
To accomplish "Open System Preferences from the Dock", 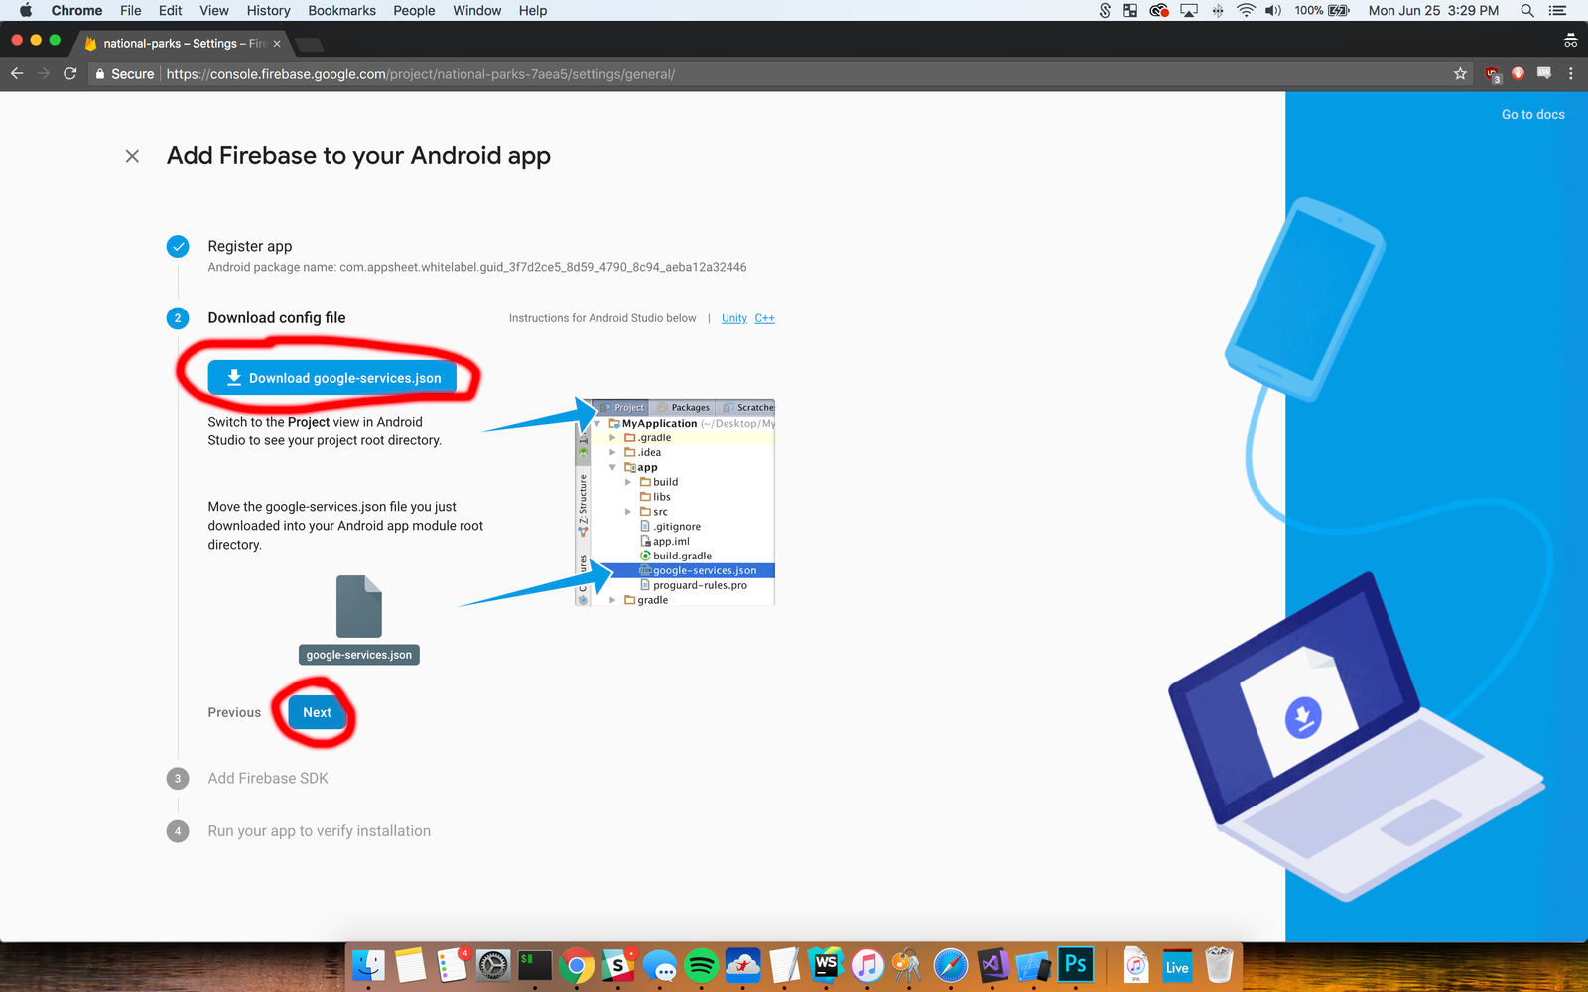I will pos(493,965).
